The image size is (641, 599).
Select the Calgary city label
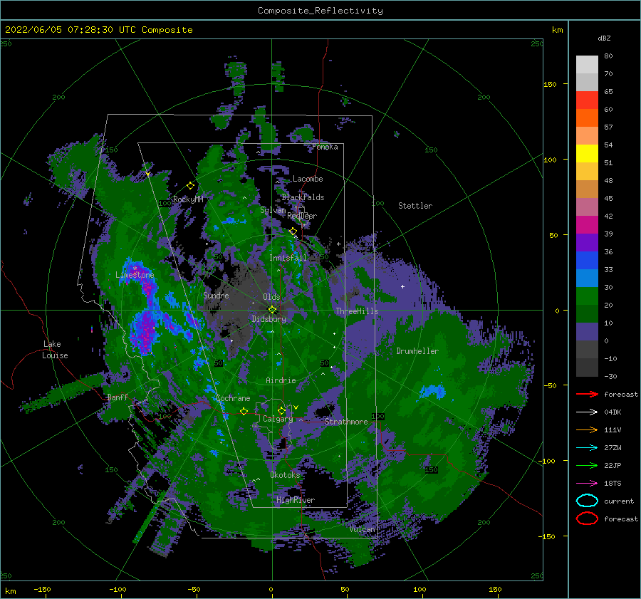click(x=278, y=419)
